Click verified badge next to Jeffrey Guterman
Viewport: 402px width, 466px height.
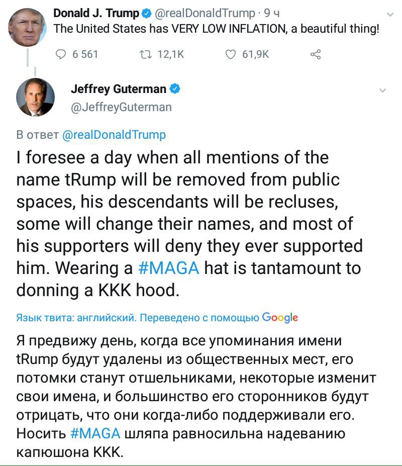pos(175,89)
